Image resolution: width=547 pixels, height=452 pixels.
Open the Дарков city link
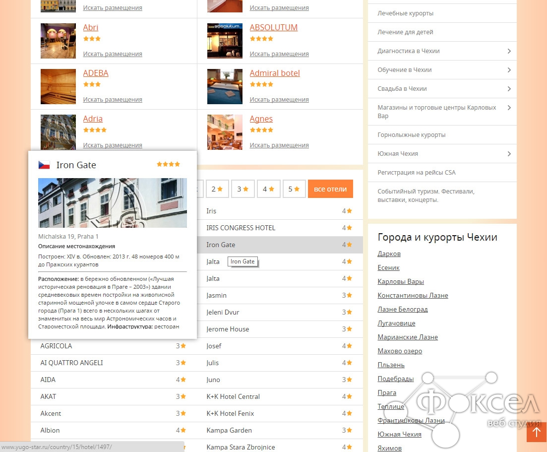pyautogui.click(x=389, y=254)
